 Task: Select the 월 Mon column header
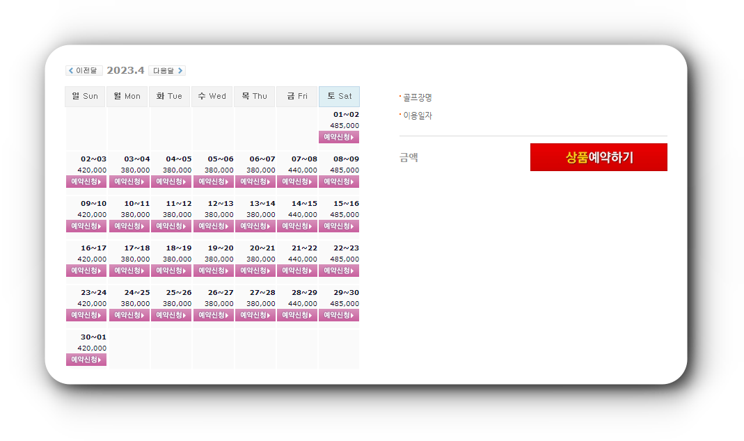127,96
